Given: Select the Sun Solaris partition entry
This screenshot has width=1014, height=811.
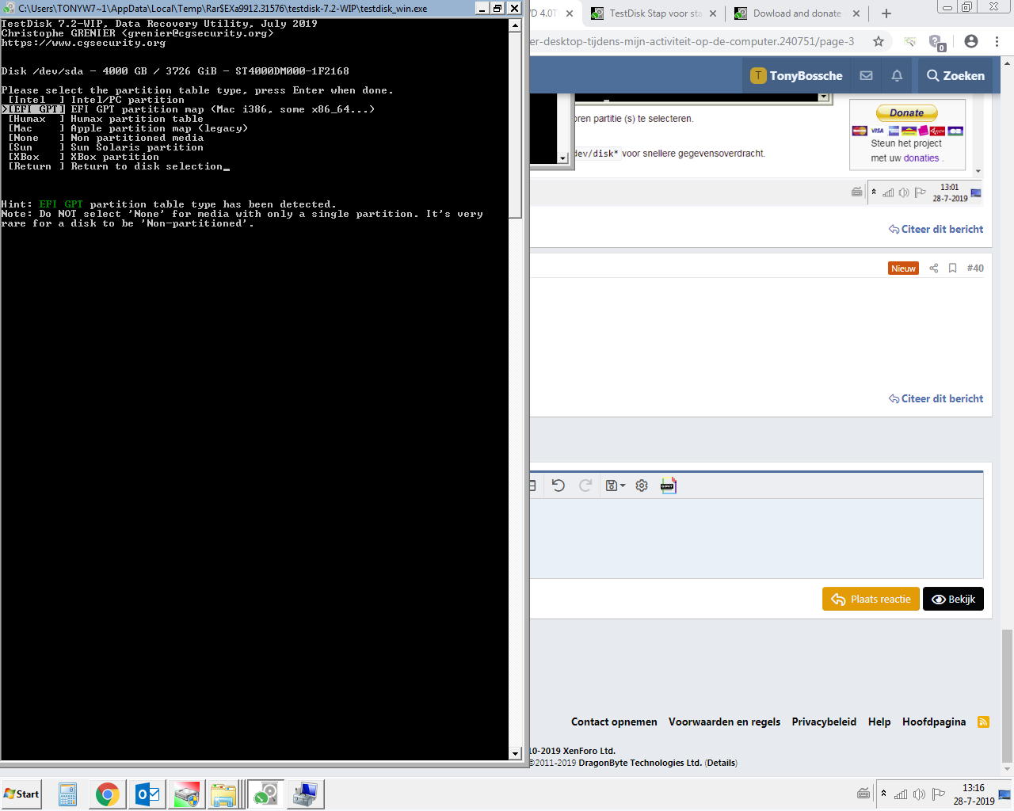Looking at the screenshot, I should tap(105, 147).
